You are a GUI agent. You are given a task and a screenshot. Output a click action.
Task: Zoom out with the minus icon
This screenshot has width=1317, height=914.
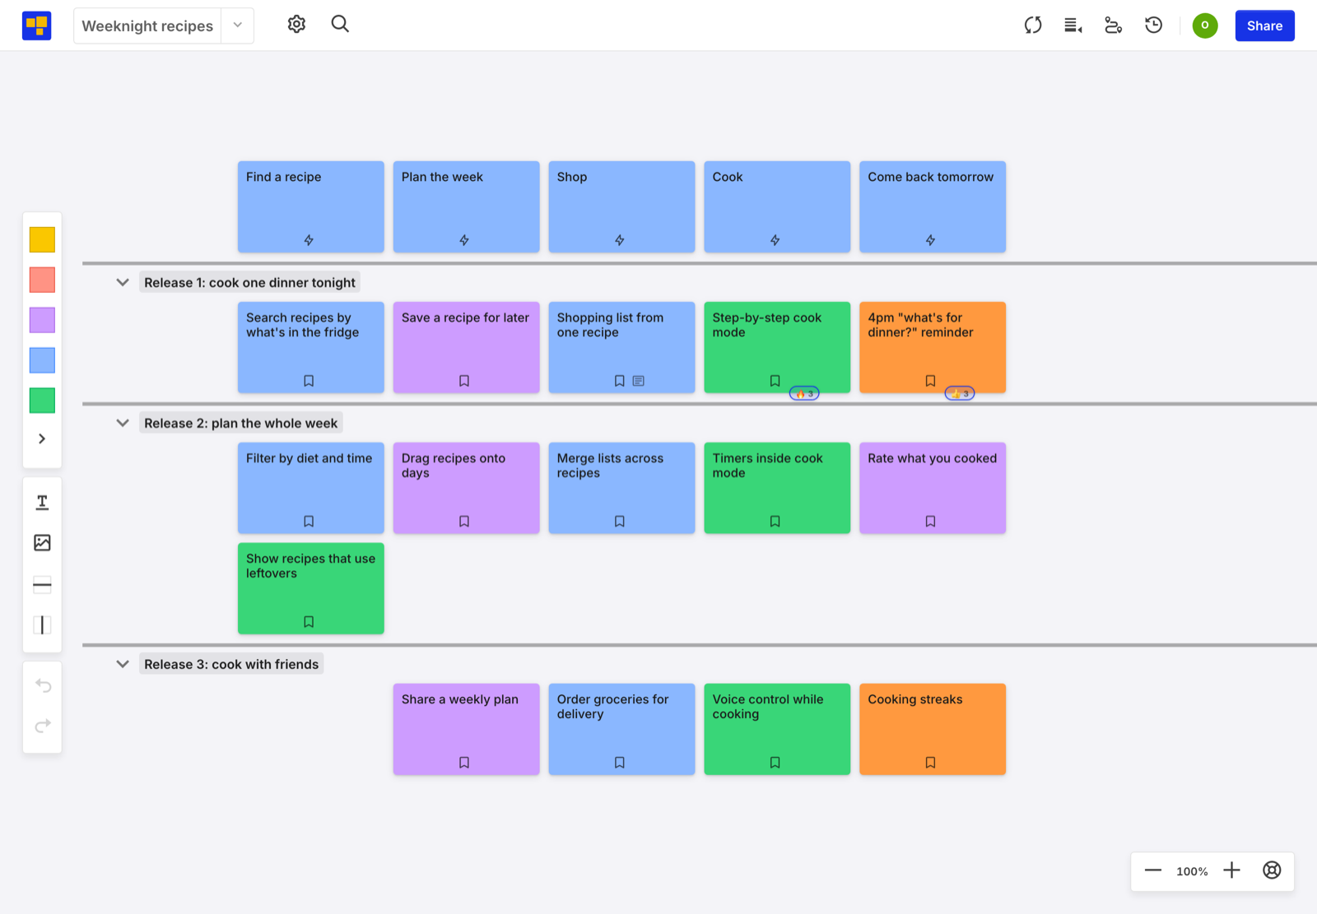tap(1153, 870)
